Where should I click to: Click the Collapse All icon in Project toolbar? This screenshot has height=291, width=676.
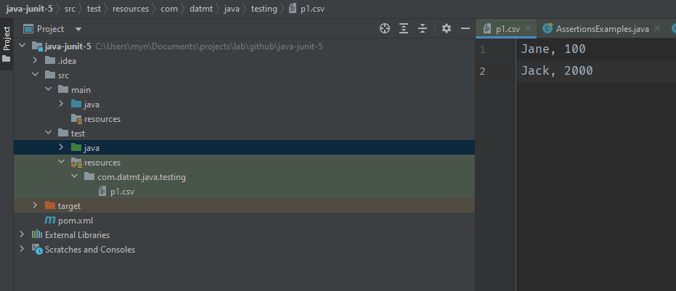coord(423,29)
